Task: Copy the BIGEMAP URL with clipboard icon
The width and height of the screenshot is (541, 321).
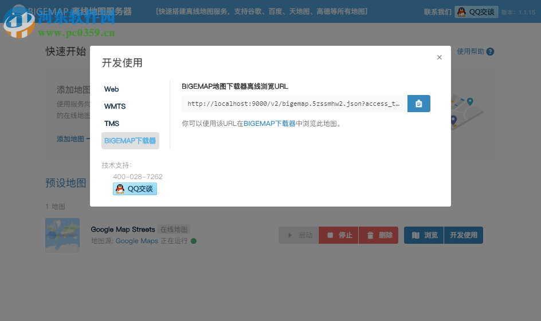Action: click(x=418, y=104)
